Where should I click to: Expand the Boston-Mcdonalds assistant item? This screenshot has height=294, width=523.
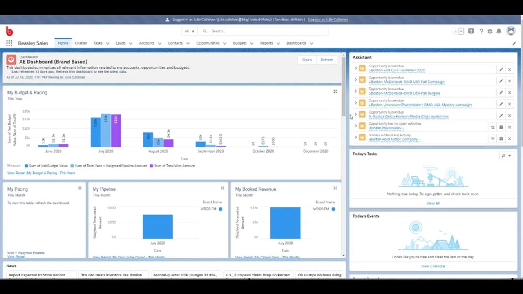(355, 126)
